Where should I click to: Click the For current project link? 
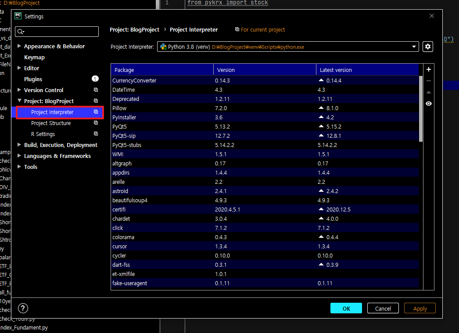pyautogui.click(x=263, y=29)
